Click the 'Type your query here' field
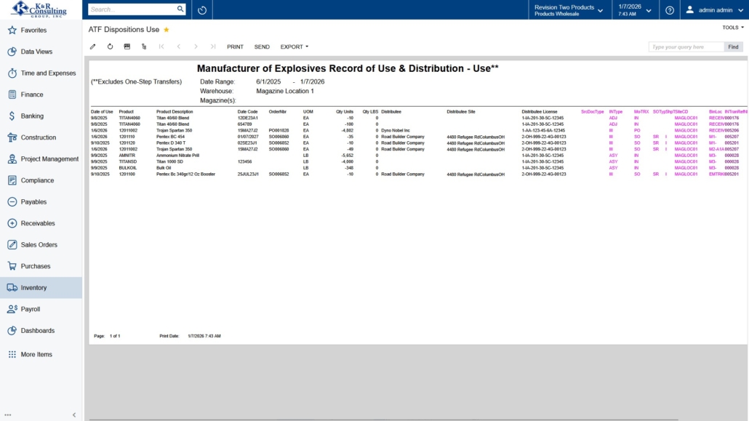The height and width of the screenshot is (421, 749). pos(686,47)
